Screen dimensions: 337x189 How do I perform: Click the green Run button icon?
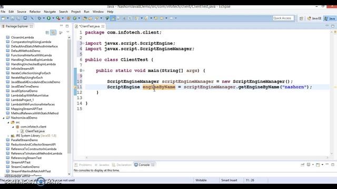click(x=49, y=18)
